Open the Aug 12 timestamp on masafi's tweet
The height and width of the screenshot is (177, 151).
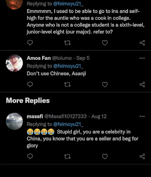click(x=99, y=116)
